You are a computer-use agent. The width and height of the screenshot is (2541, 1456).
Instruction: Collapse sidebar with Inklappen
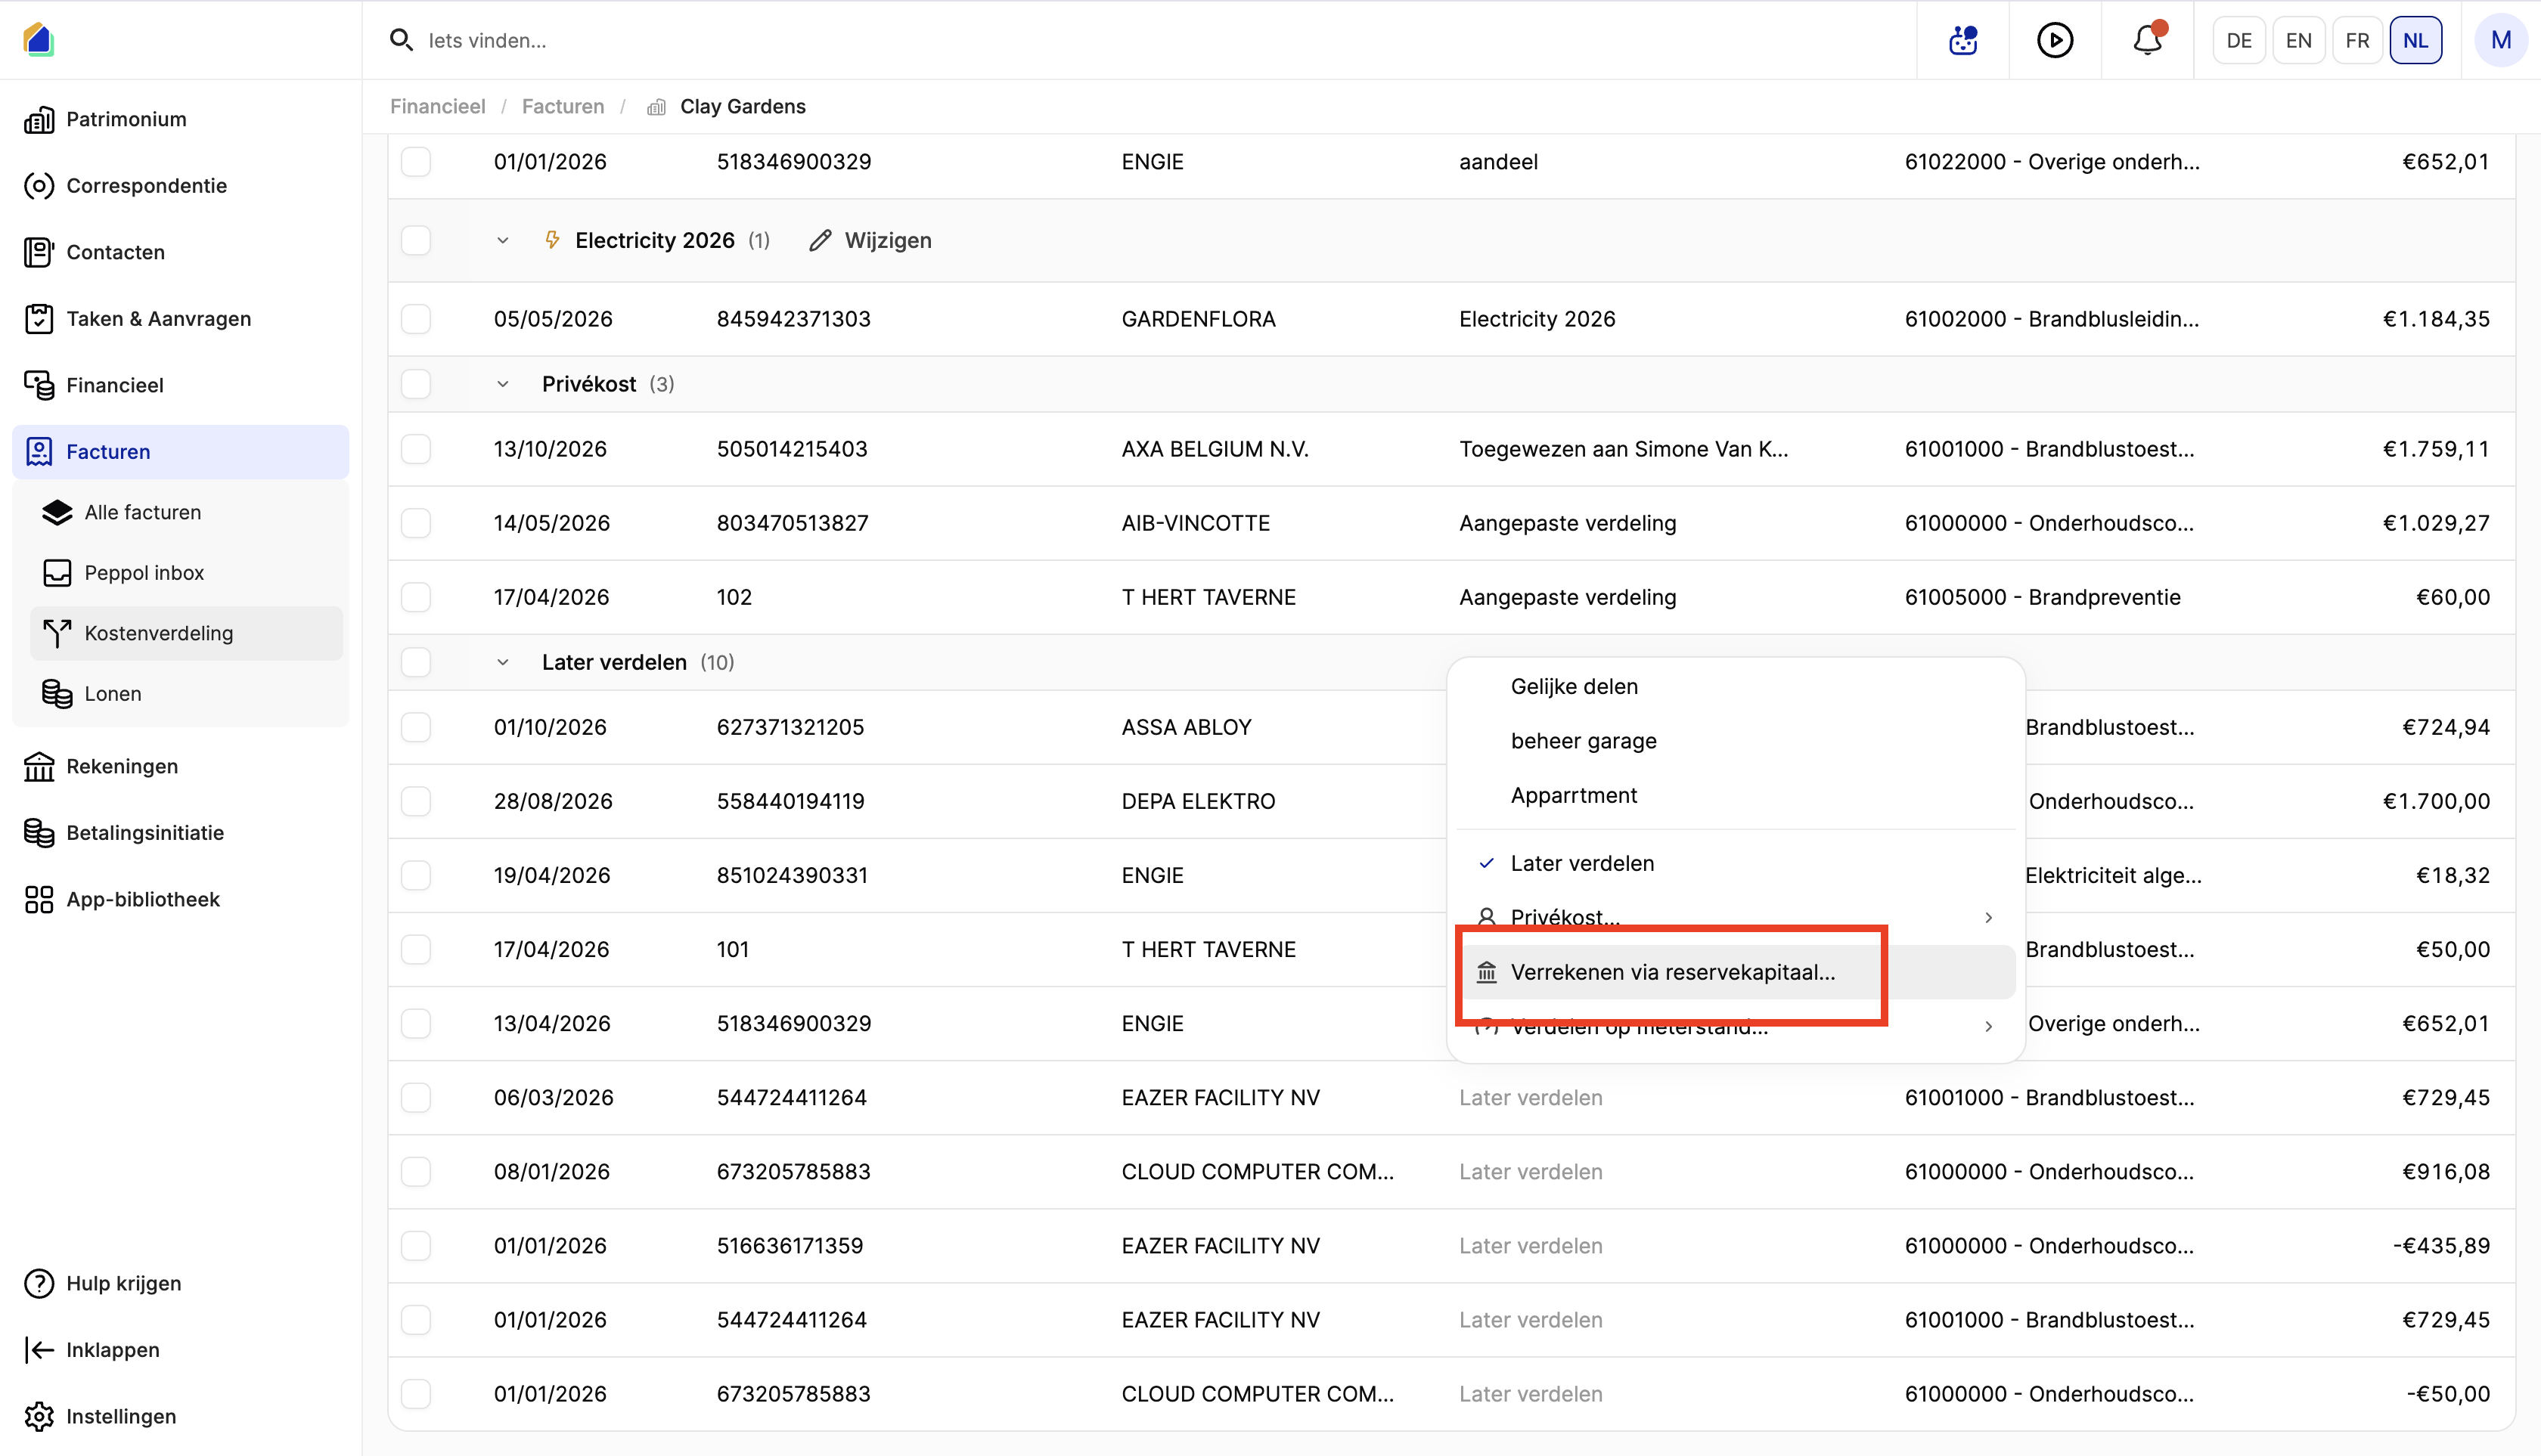pyautogui.click(x=93, y=1350)
